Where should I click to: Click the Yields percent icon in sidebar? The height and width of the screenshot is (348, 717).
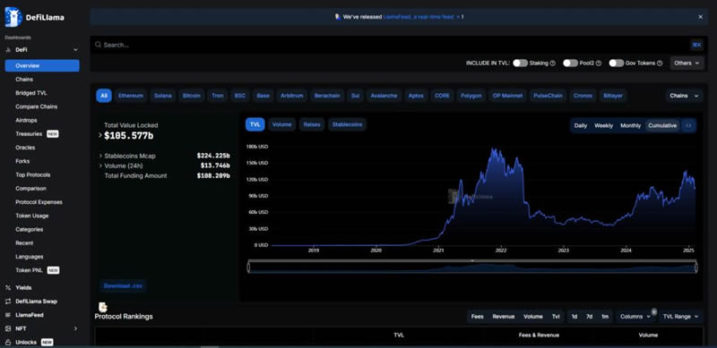click(x=8, y=288)
